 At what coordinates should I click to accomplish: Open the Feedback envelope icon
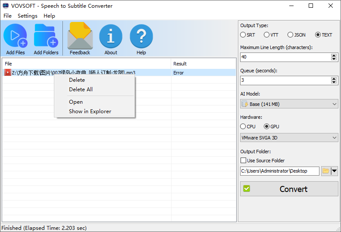pyautogui.click(x=80, y=36)
